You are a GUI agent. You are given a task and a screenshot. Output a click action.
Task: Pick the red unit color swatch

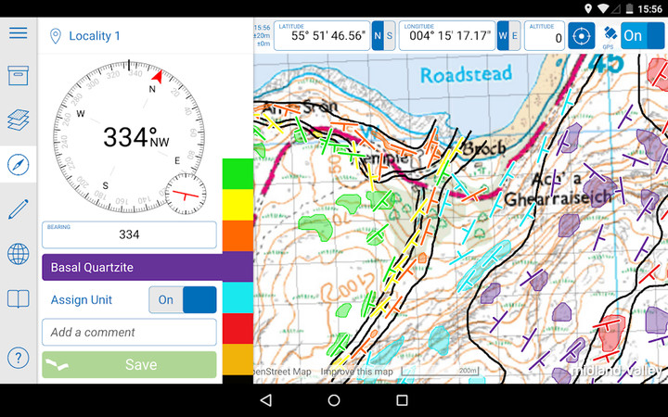pyautogui.click(x=238, y=328)
